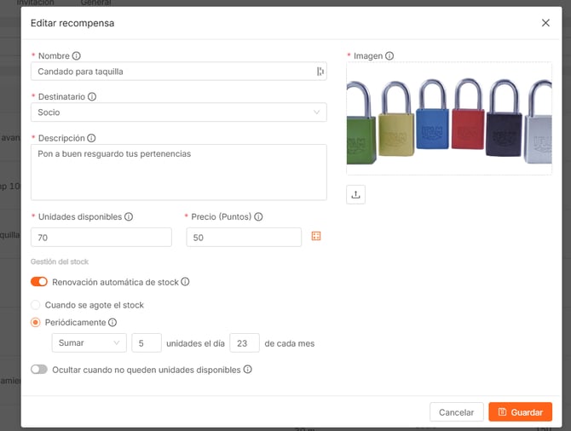
Task: Click the Descripción text area
Action: pos(178,172)
